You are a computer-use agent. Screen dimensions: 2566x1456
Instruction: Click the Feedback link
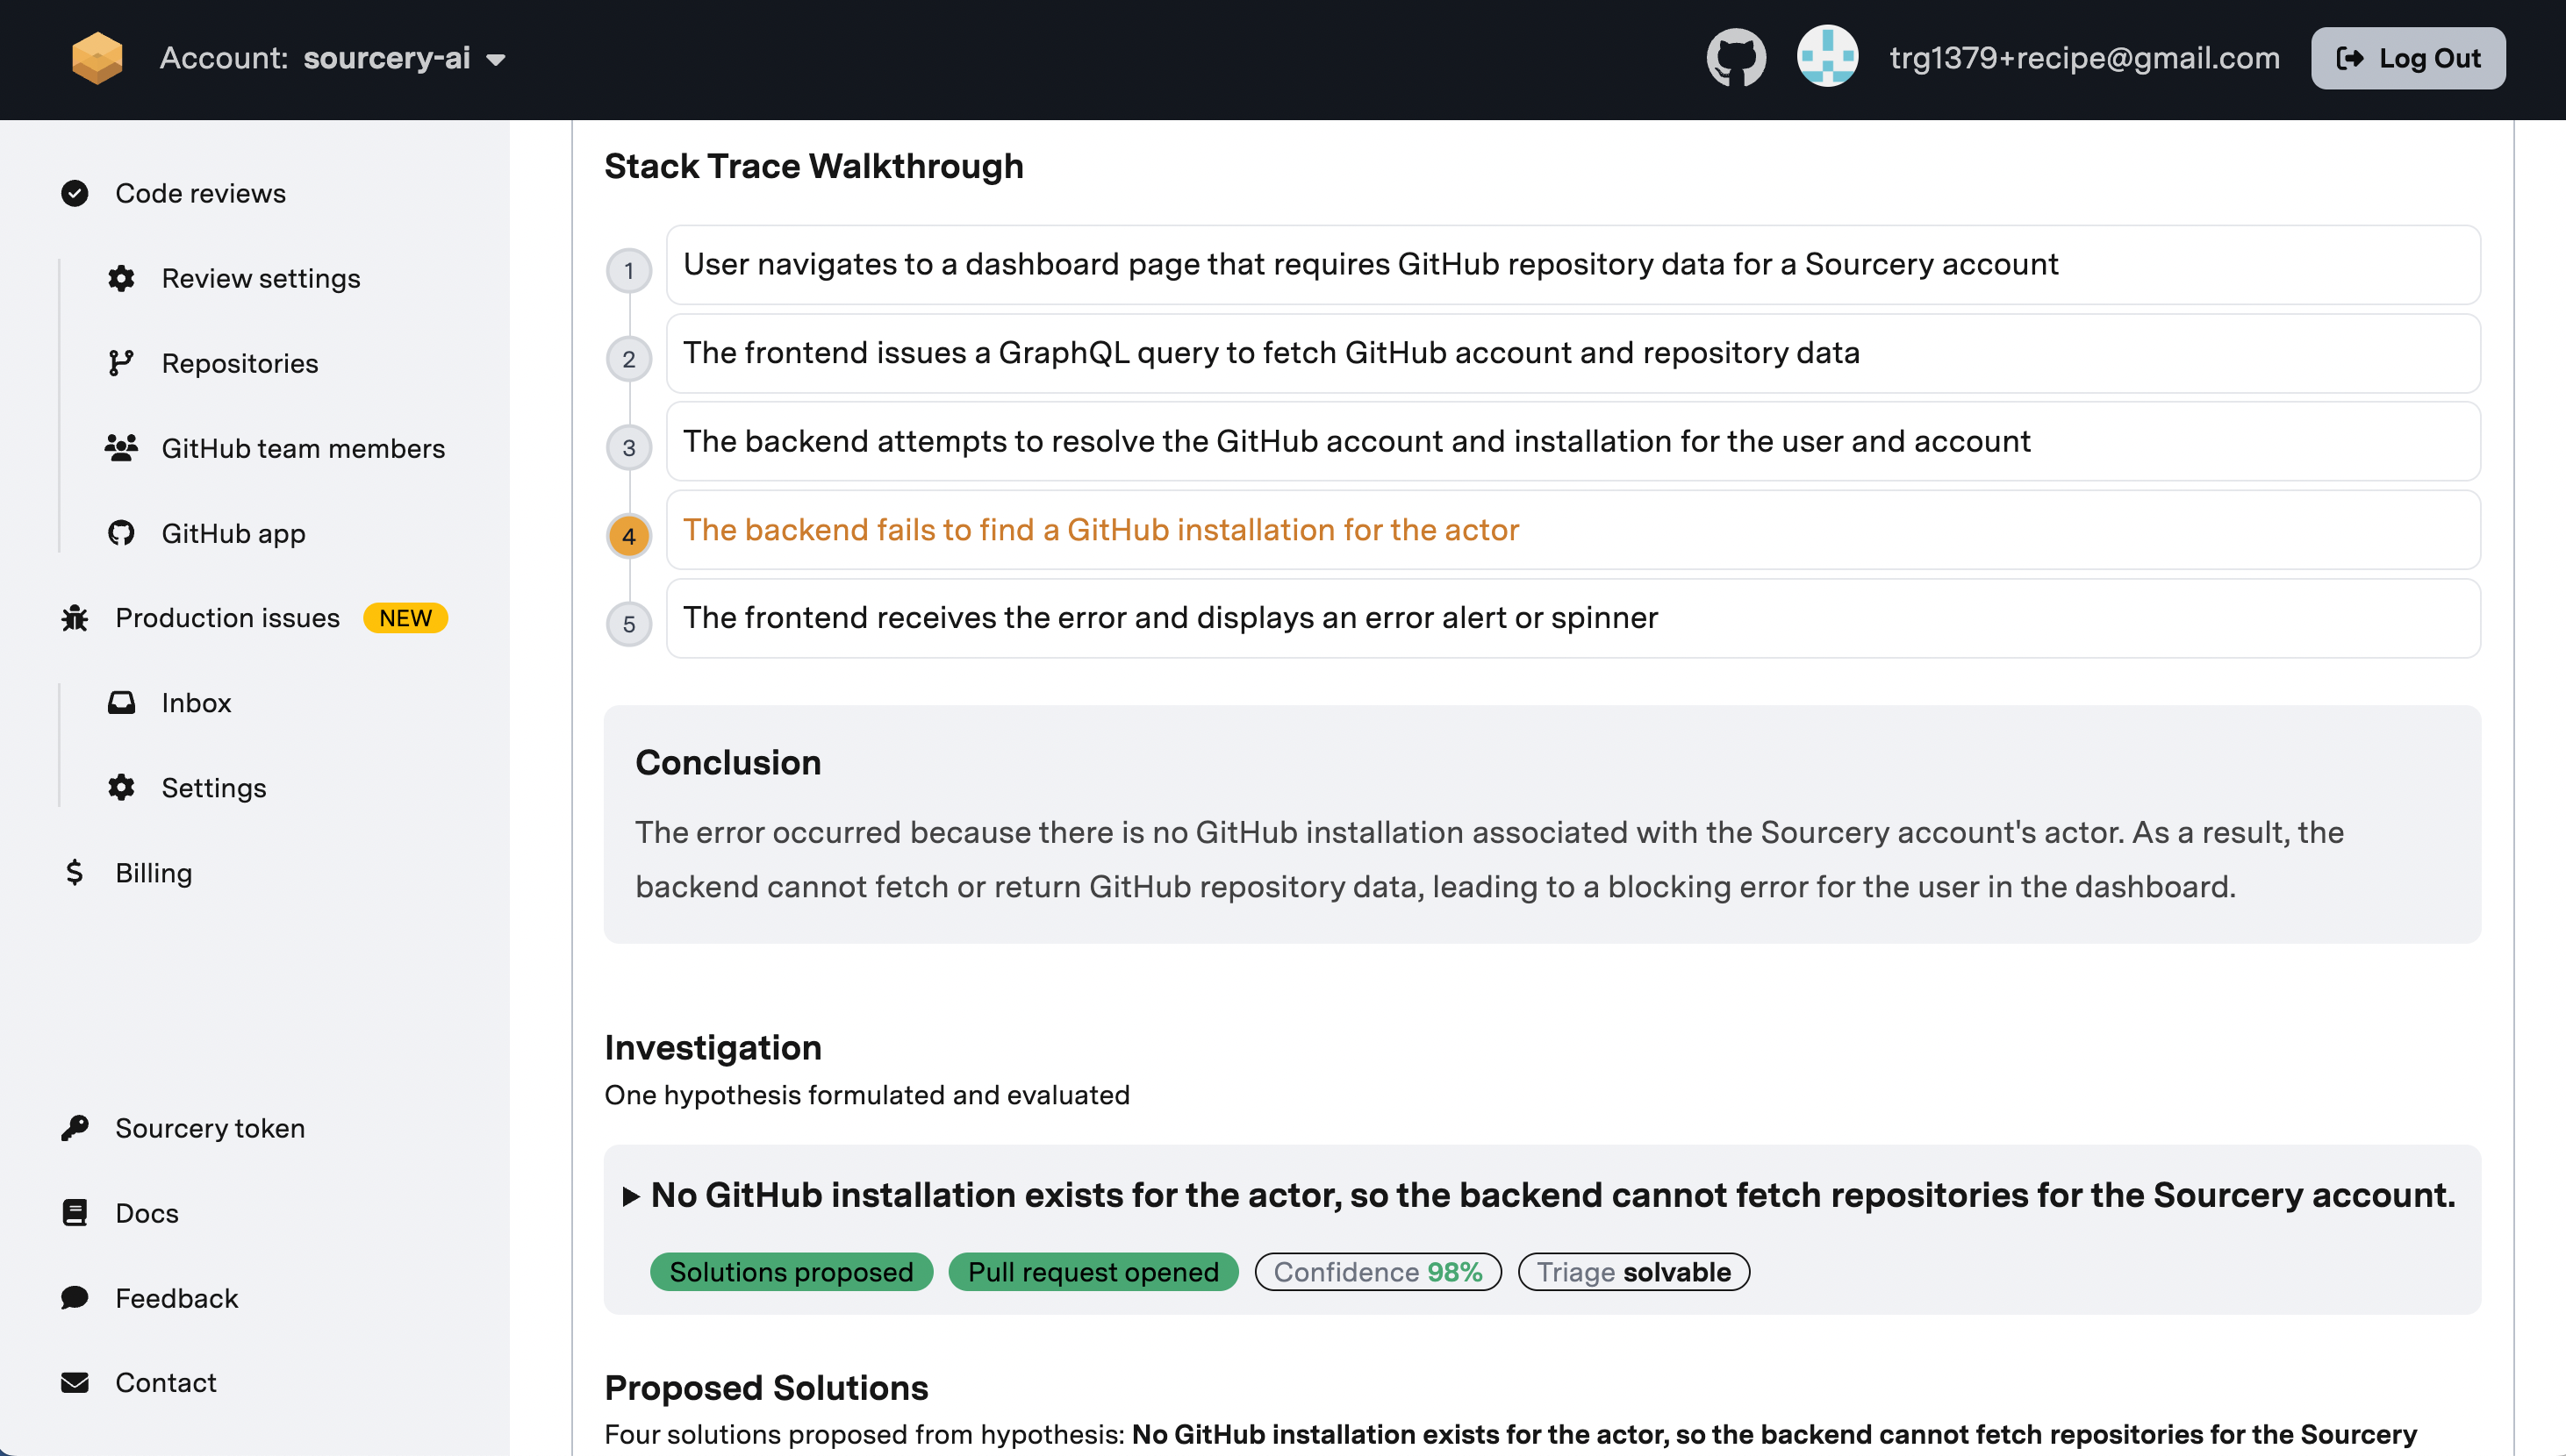click(176, 1298)
